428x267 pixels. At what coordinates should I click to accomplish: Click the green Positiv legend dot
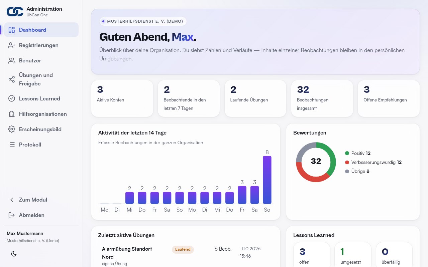(x=347, y=154)
